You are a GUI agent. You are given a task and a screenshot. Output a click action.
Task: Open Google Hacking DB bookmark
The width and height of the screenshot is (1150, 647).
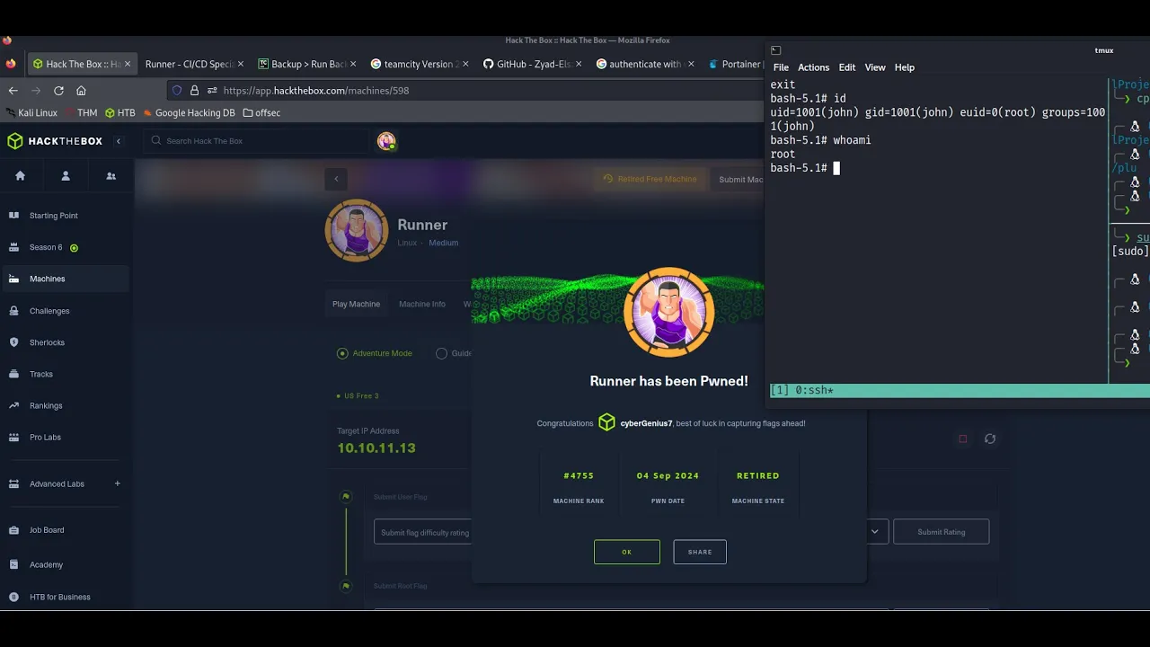(x=188, y=113)
